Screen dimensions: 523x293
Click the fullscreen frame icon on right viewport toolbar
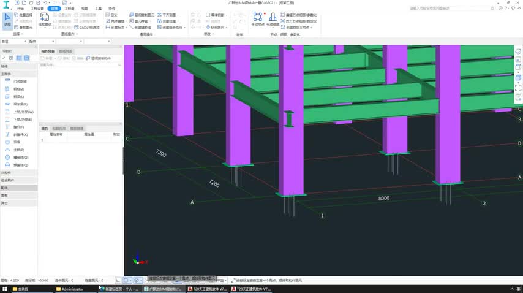pyautogui.click(x=518, y=88)
